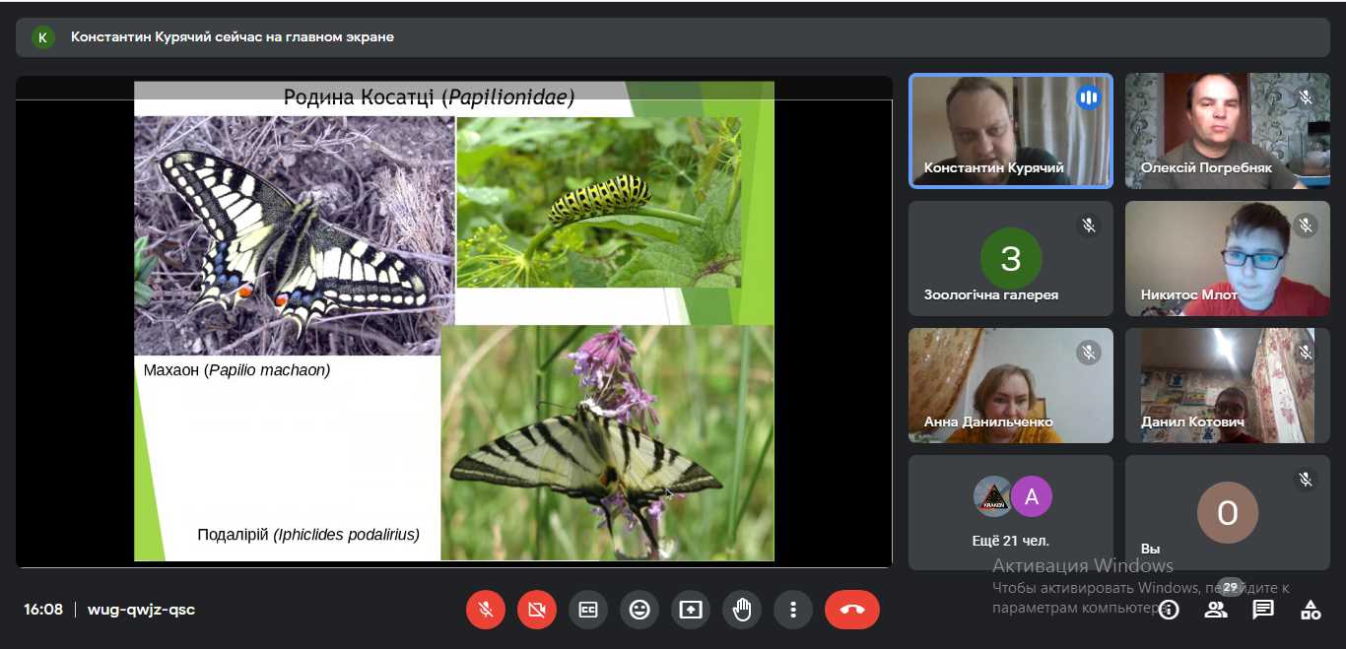This screenshot has width=1346, height=649.
Task: Click name label 'Константин Курячий' on tile
Action: coord(993,167)
